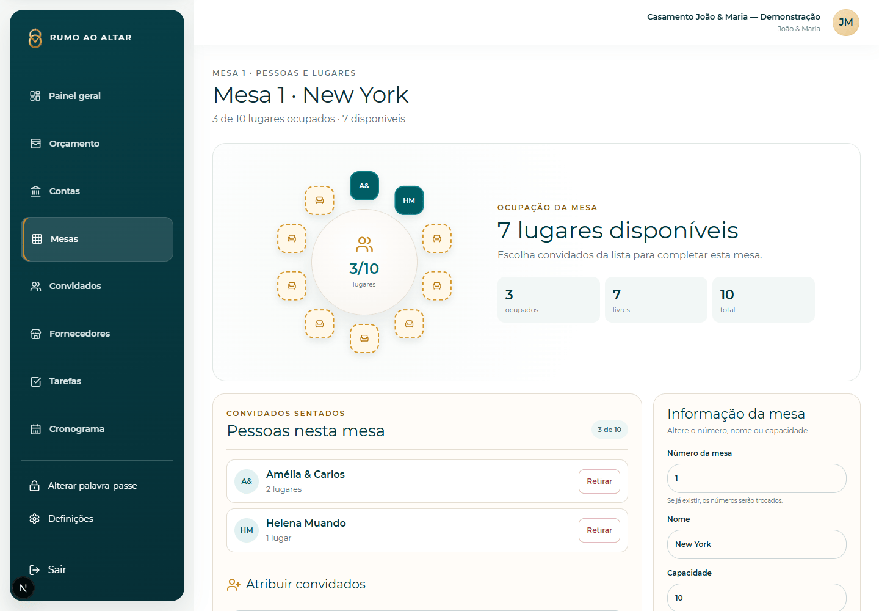This screenshot has height=611, width=879.
Task: Click the Mesa 1 · New York heading
Action: click(310, 95)
